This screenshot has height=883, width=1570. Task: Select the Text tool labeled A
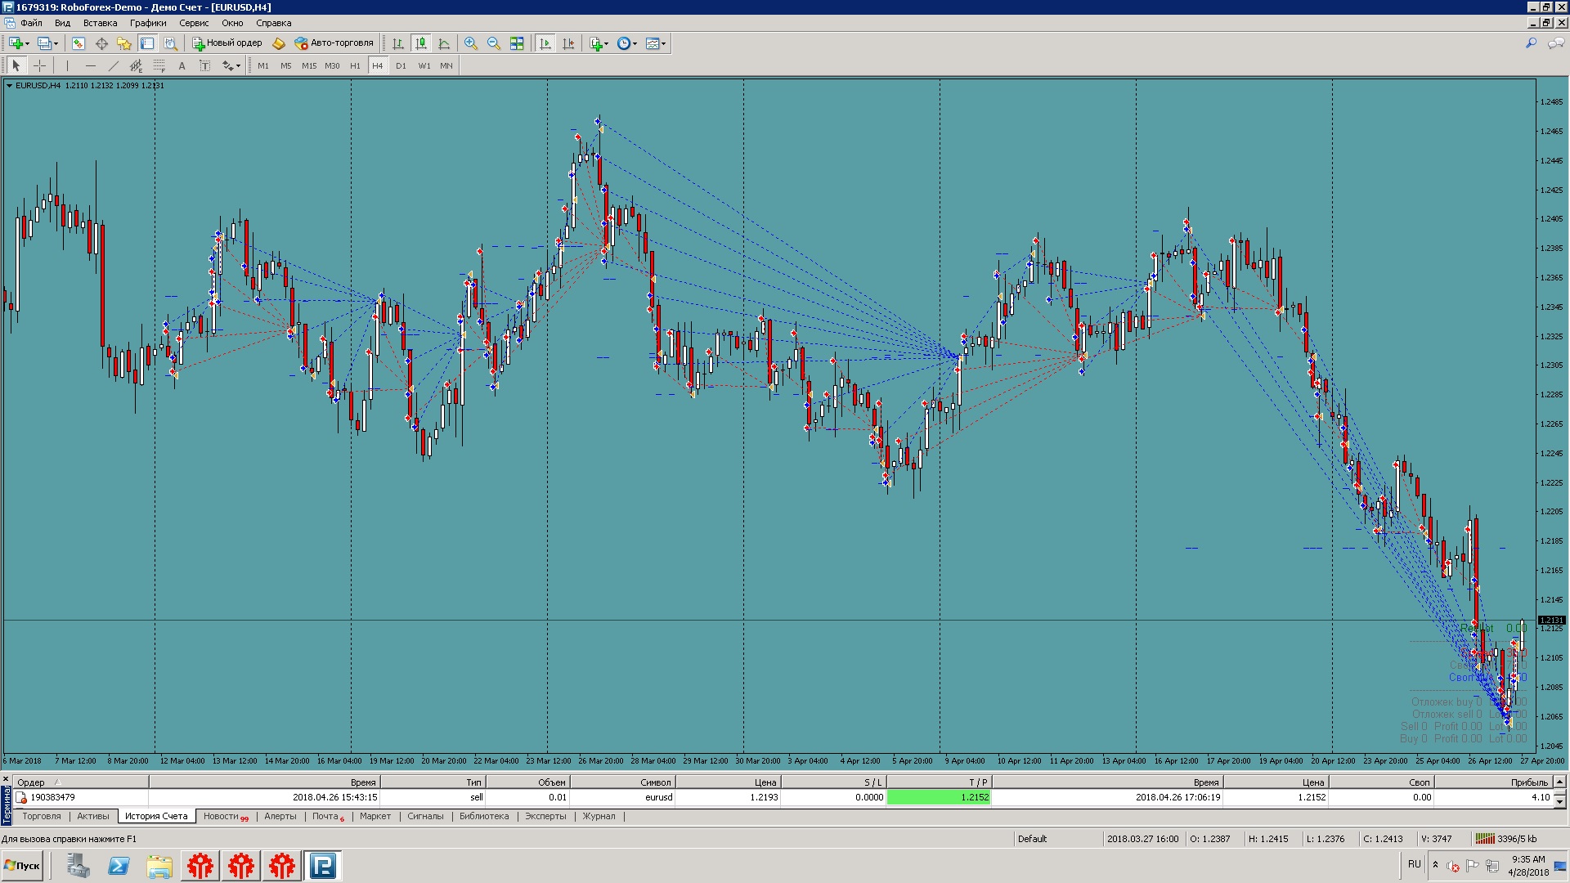182,65
